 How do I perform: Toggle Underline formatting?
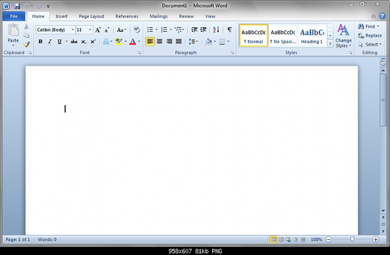(x=60, y=41)
